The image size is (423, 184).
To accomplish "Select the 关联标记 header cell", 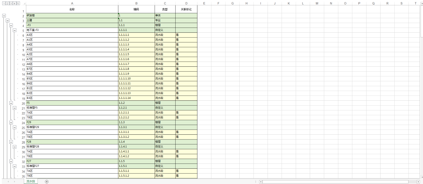I will click(x=186, y=9).
